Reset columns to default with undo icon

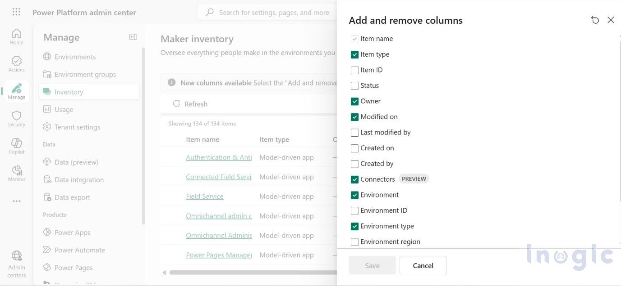[595, 20]
